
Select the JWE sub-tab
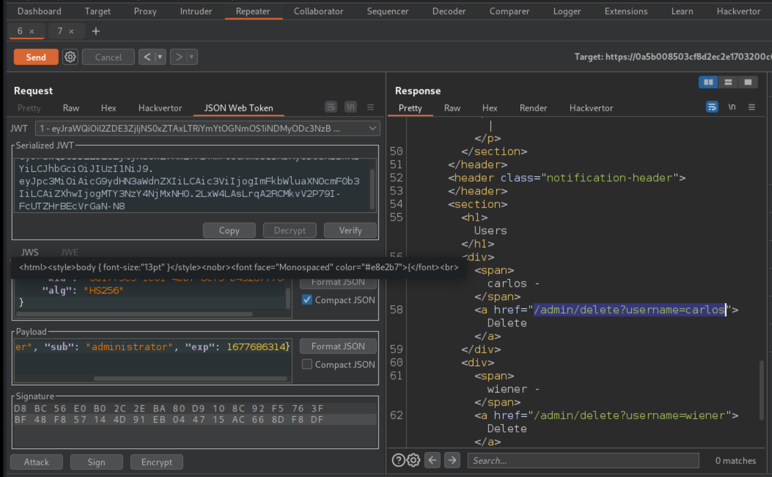tap(69, 252)
